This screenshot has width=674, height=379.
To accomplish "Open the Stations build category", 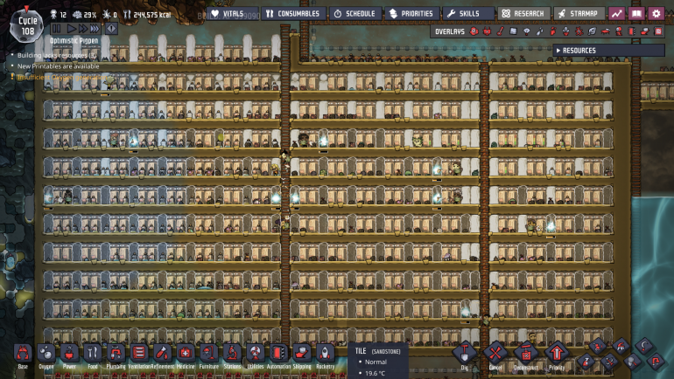I will tap(232, 353).
